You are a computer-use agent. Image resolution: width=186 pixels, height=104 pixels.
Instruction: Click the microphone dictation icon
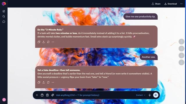(150, 95)
